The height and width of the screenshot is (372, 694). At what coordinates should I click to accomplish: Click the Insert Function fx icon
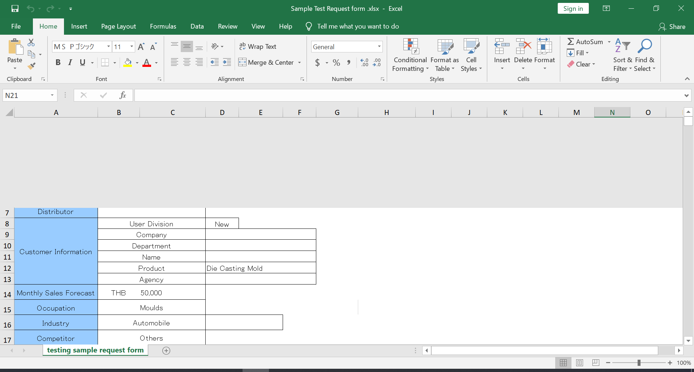123,95
